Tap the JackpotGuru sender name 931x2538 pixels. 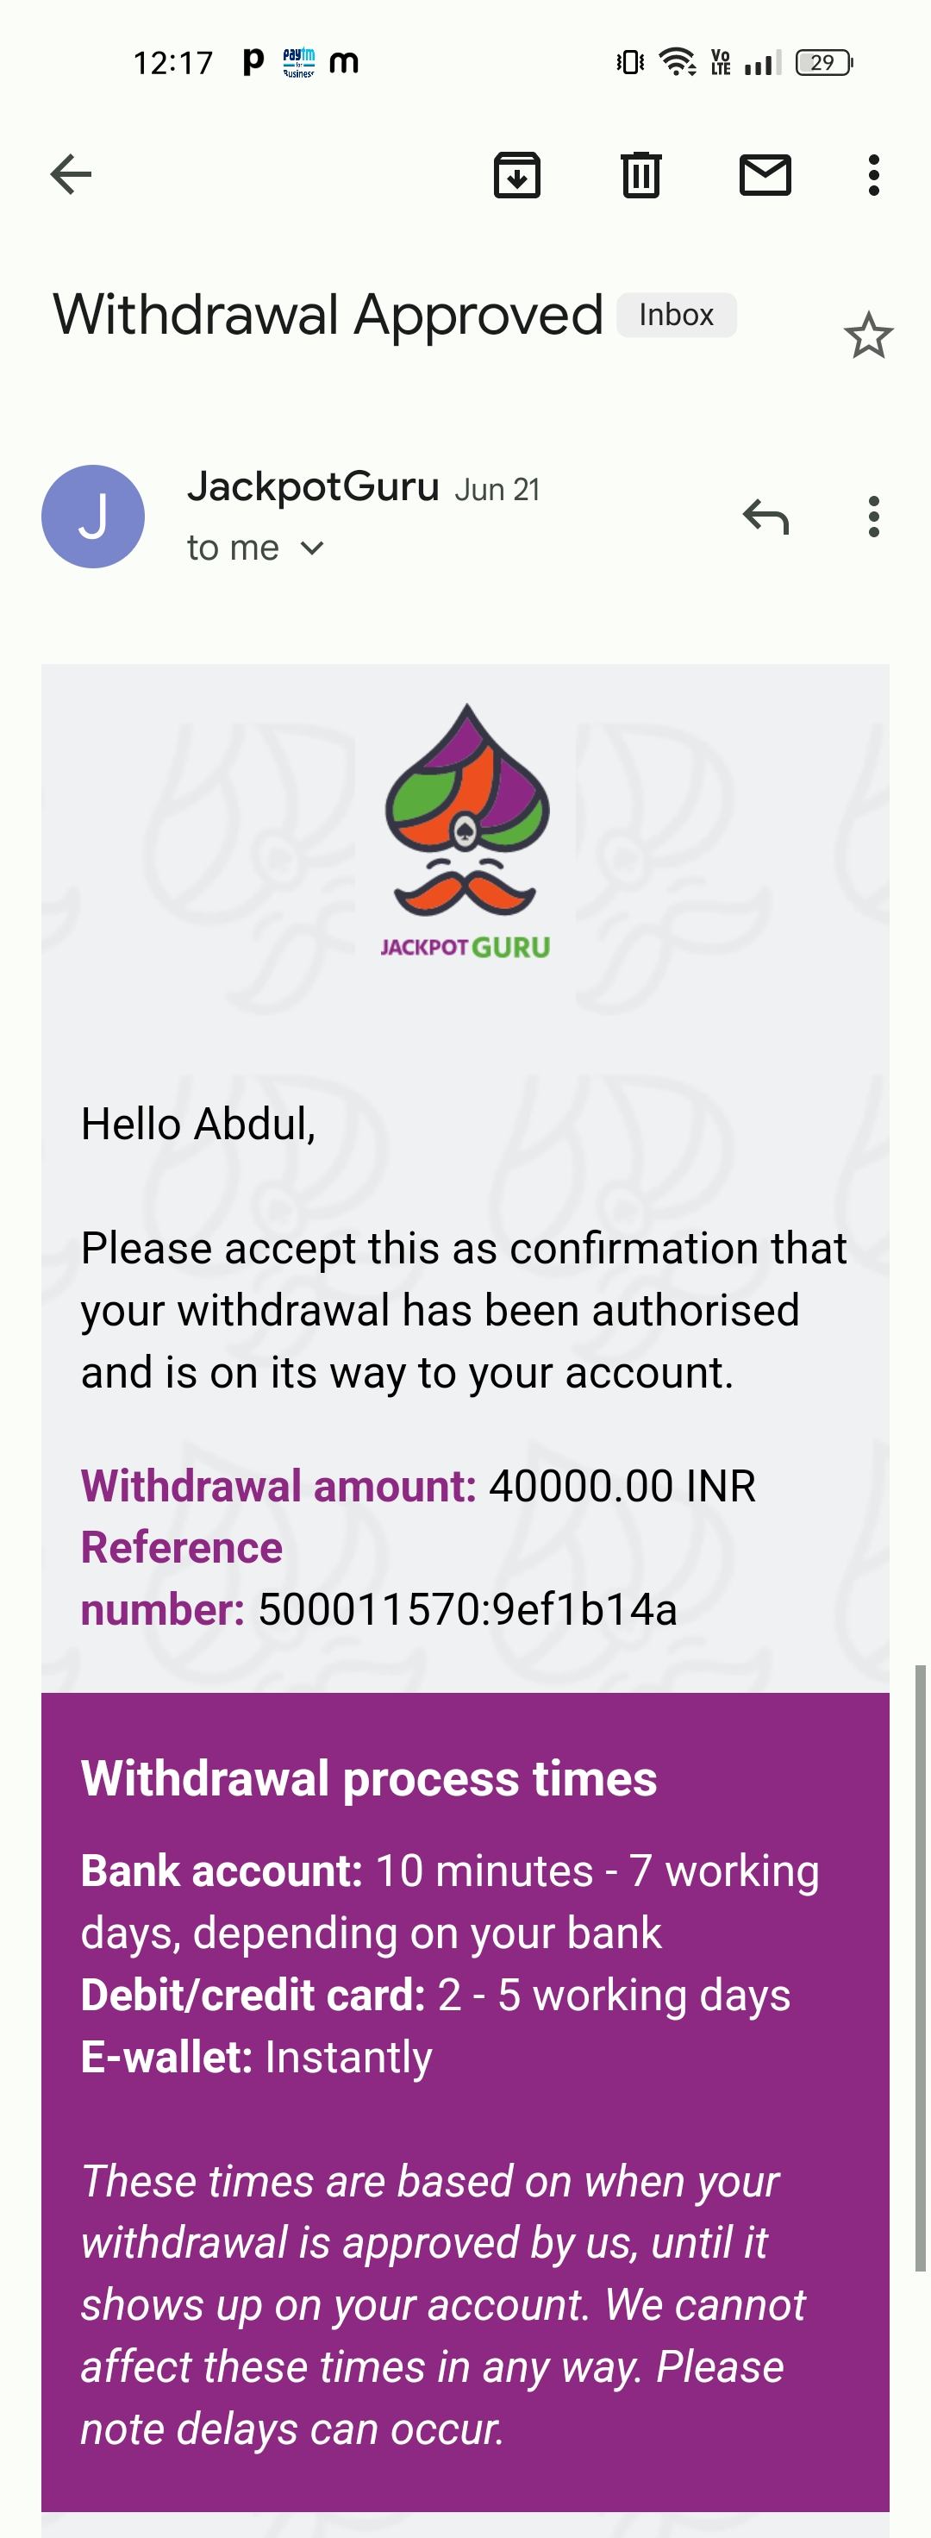(312, 486)
